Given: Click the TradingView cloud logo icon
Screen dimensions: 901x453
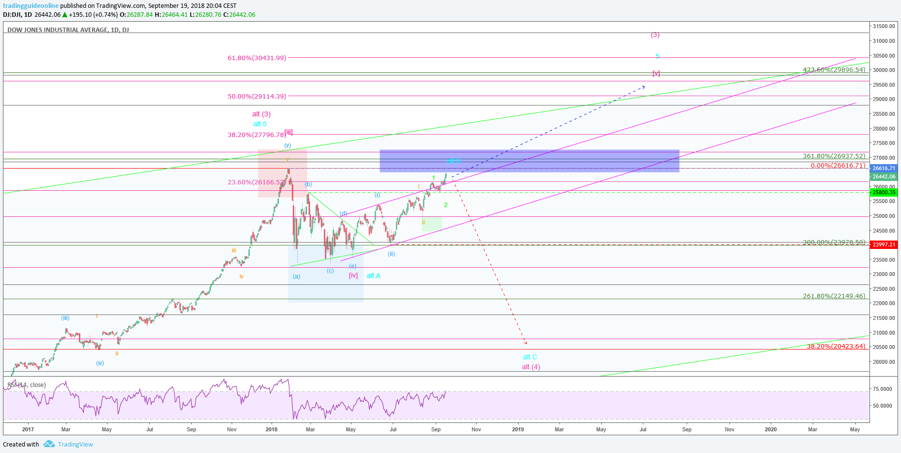Looking at the screenshot, I should click(49, 444).
